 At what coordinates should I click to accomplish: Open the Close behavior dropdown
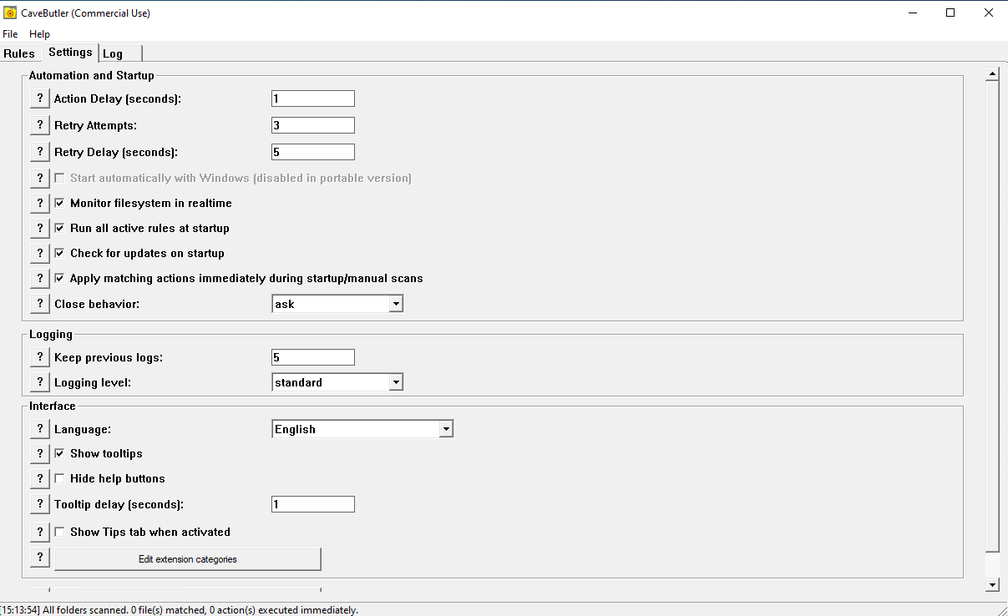tap(396, 304)
